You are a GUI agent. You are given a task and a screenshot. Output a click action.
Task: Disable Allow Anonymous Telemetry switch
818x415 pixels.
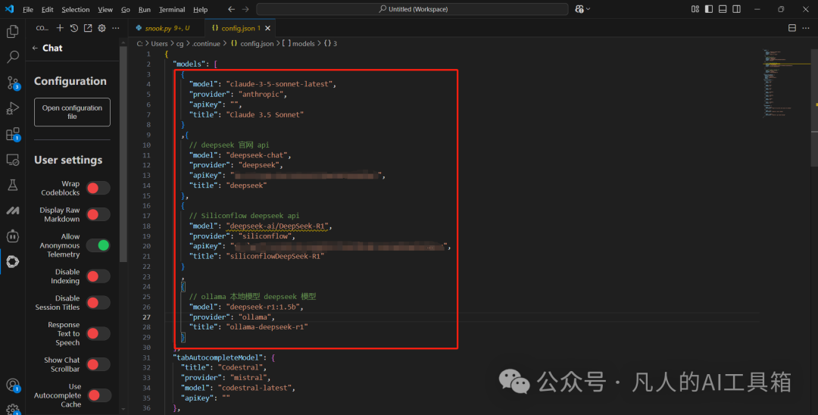(98, 245)
